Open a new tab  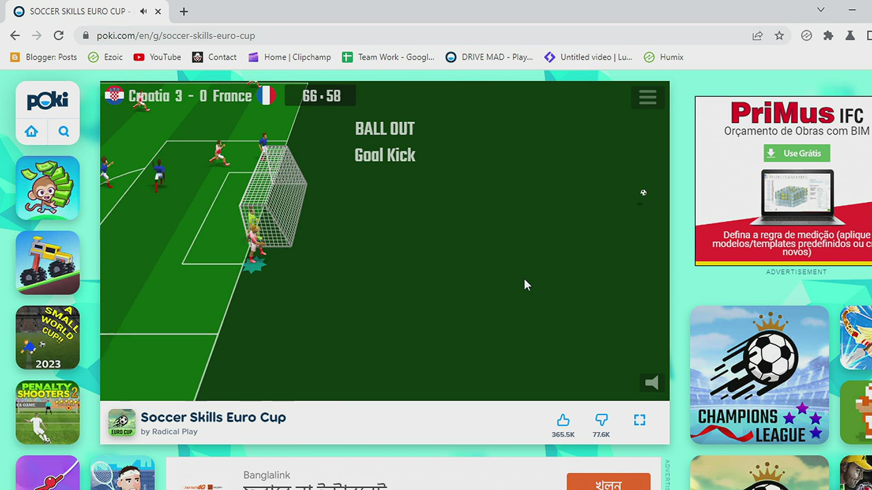click(183, 11)
